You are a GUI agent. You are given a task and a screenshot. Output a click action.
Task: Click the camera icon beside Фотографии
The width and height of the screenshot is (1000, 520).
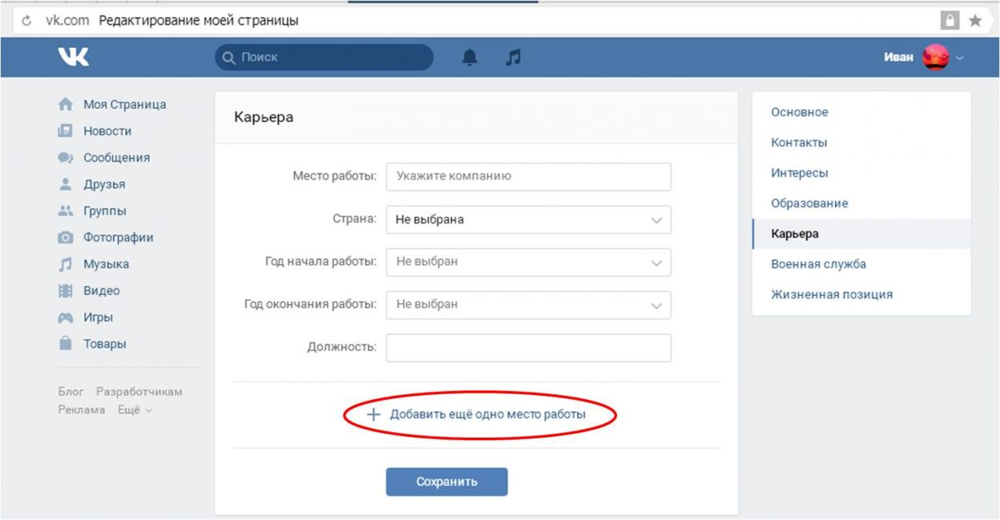(66, 238)
